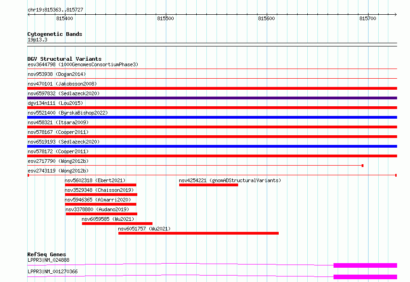The height and width of the screenshot is (282, 410).
Task: Click the nsv5946365 Almarri2020 variant label
Action: [x=98, y=200]
